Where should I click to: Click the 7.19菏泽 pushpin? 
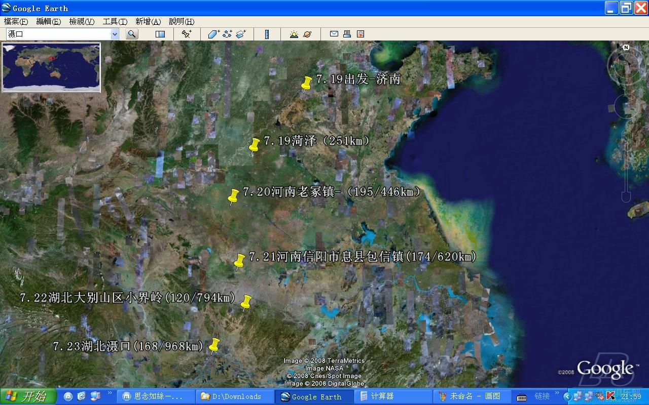click(254, 146)
